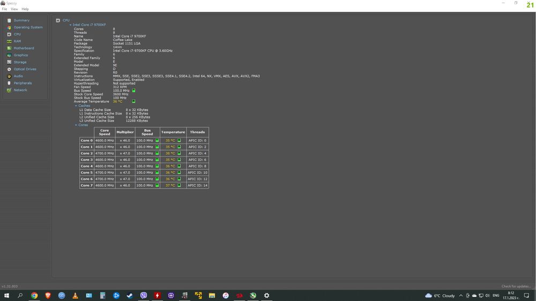The image size is (536, 301).
Task: Select the Core 2 row label
Action: [86, 153]
